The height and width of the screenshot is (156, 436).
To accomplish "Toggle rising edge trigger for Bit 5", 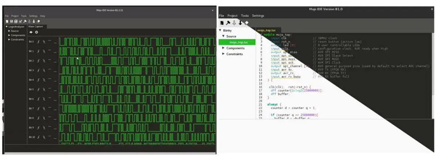I will [x=38, y=89].
